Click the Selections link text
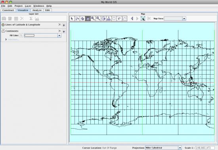 13,39
